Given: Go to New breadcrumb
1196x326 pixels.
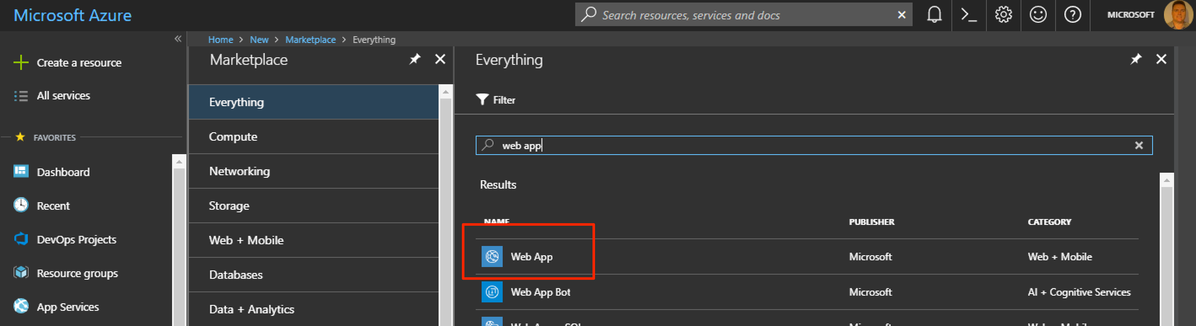Looking at the screenshot, I should (259, 40).
